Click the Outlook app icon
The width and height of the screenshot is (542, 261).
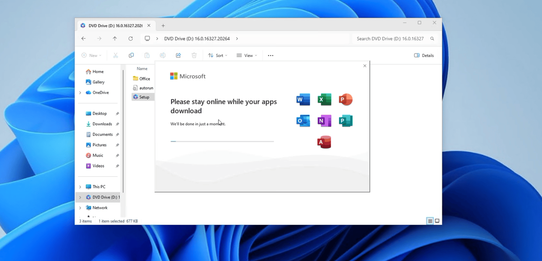tap(303, 121)
